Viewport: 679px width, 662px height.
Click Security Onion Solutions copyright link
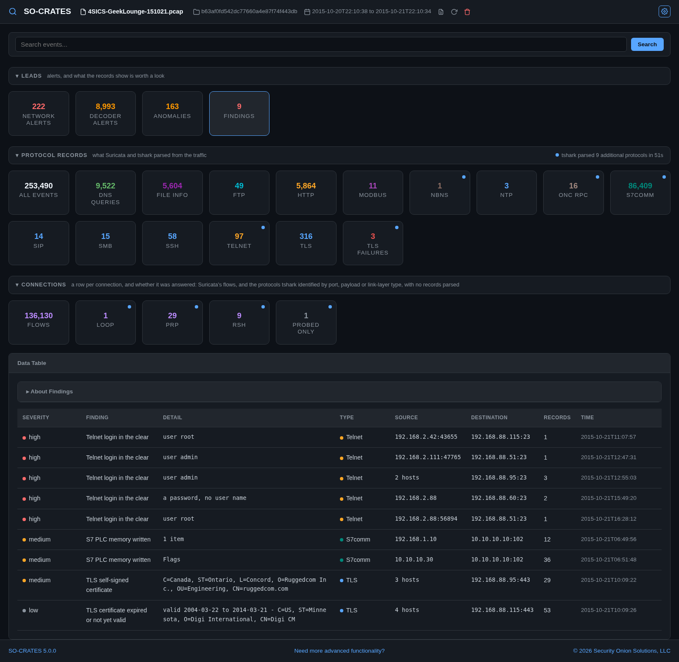(x=622, y=651)
